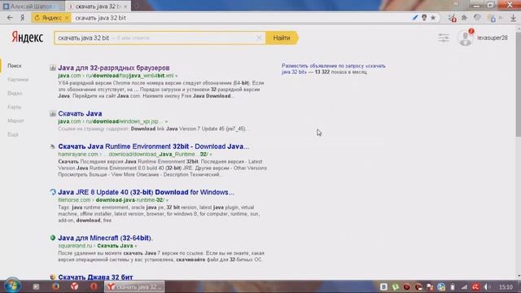Open the browser extensions icon next to the red-badge icon

point(464,18)
